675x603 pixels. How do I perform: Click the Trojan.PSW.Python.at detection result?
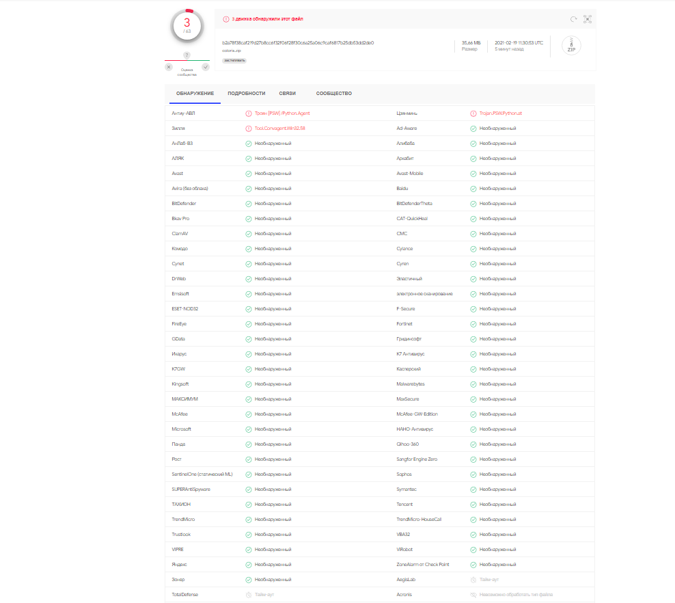[x=501, y=113]
